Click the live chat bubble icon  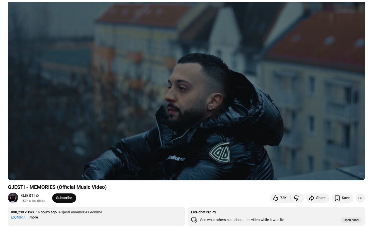pos(194,220)
